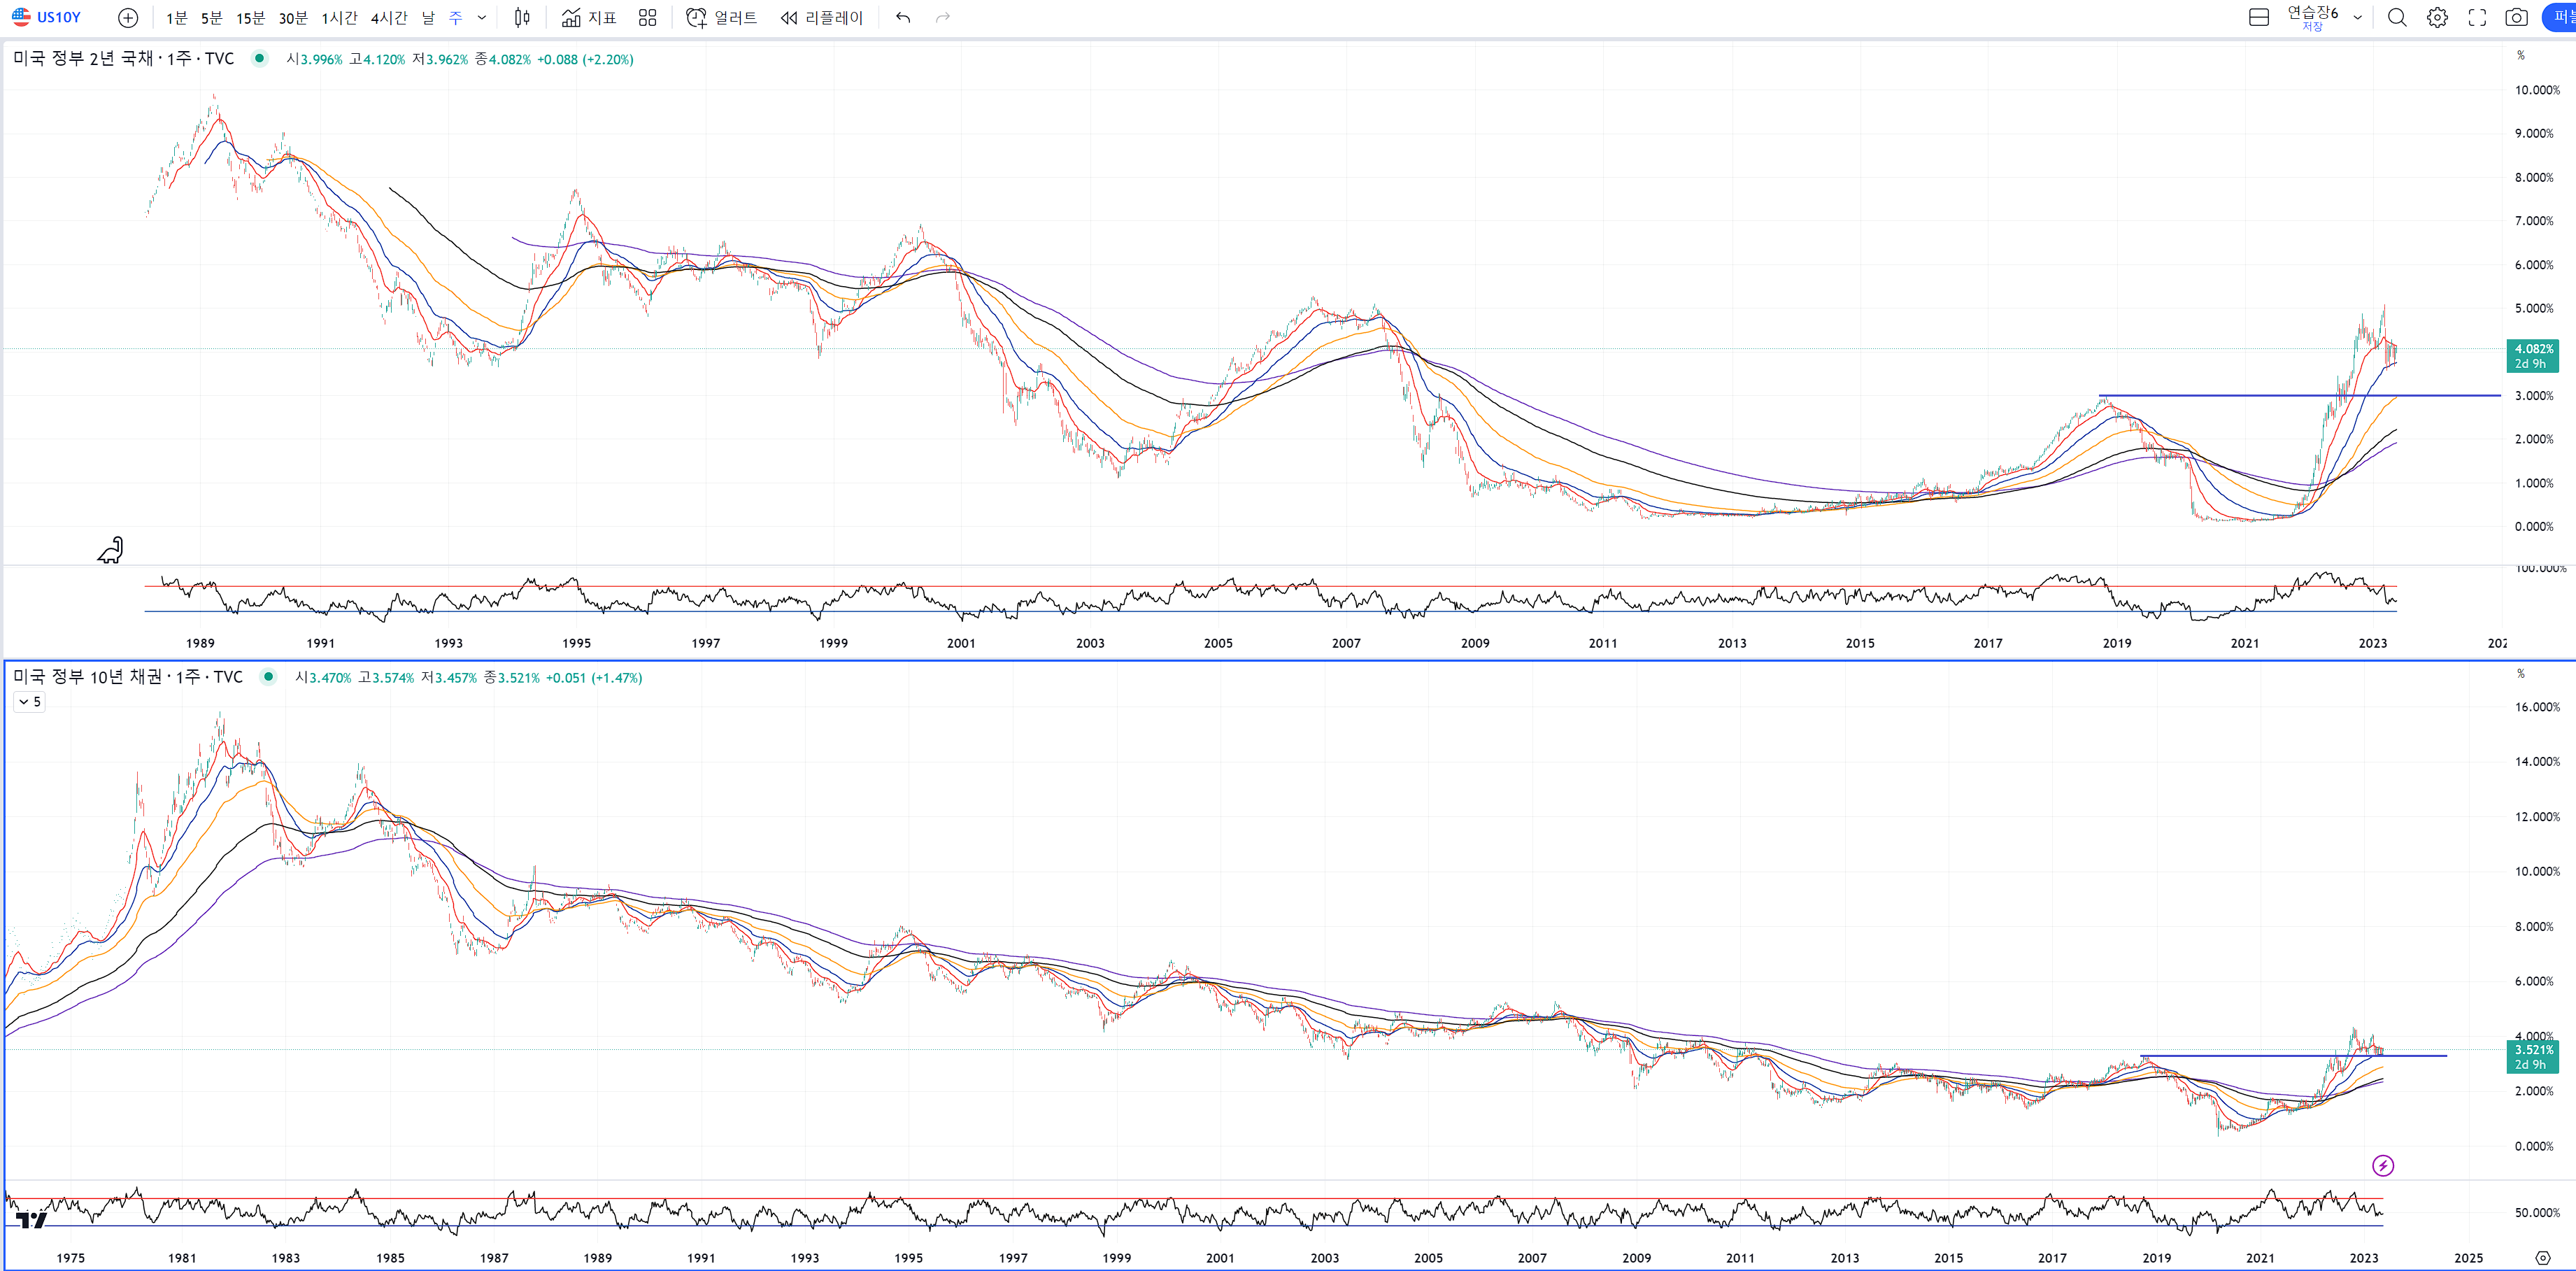This screenshot has width=2576, height=1271.
Task: Open indicators (지표) dialog
Action: (589, 17)
